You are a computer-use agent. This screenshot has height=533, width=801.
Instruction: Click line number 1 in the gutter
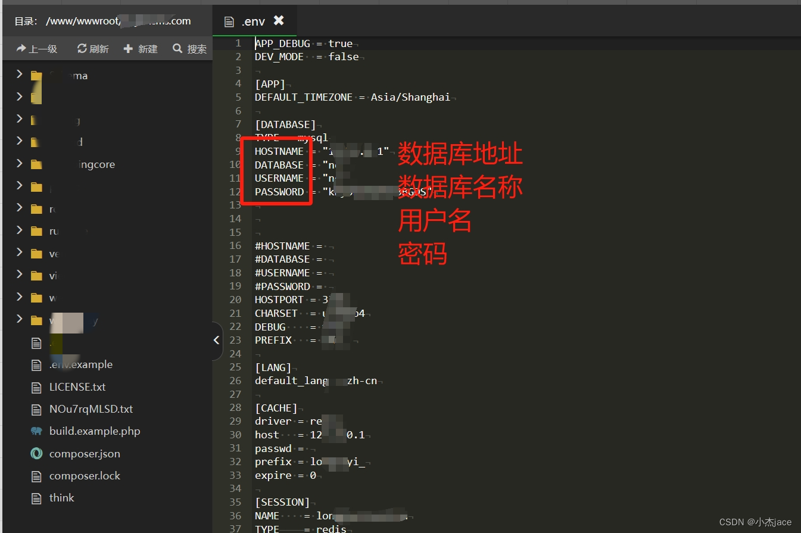[x=238, y=43]
